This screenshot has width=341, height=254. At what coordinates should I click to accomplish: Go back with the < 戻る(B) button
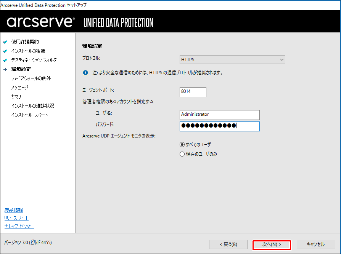(x=228, y=244)
